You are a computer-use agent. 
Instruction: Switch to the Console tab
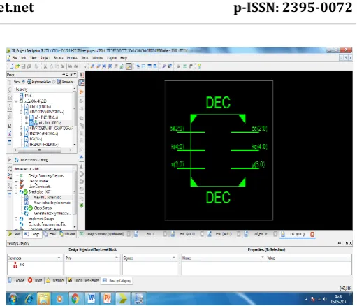[x=17, y=280]
